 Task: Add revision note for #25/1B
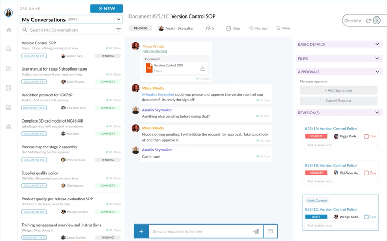pyautogui.click(x=341, y=181)
